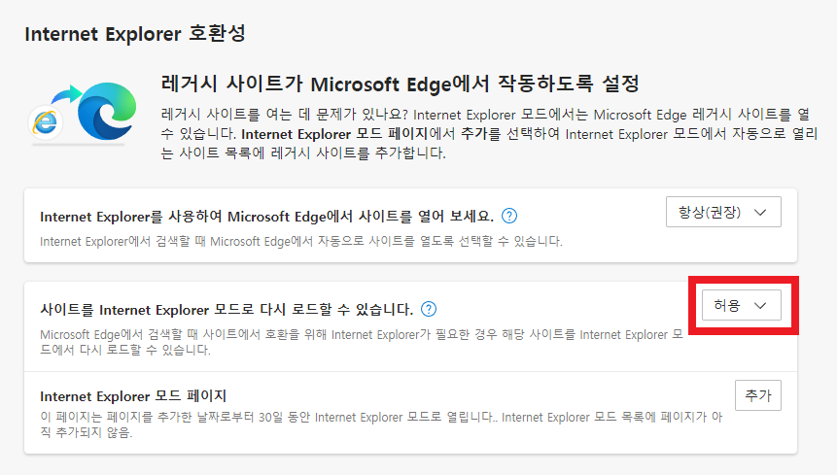Viewport: 837px width, 475px height.
Task: Click the small Internet Explorer logo icon
Action: 46,122
